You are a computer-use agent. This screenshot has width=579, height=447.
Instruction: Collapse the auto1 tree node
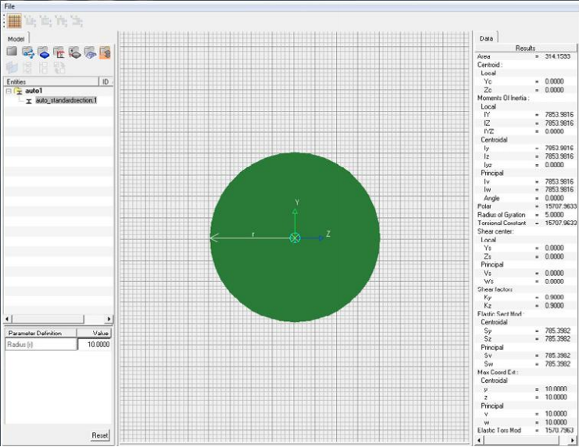tap(8, 91)
